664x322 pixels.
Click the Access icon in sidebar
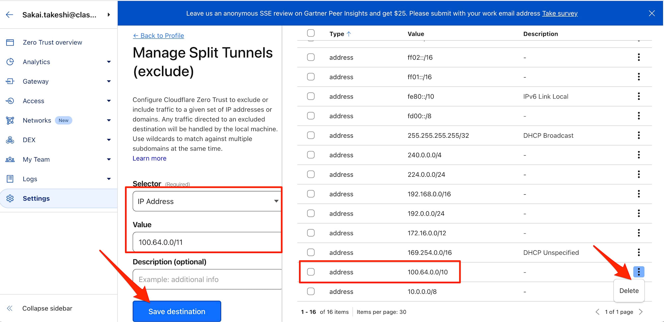pyautogui.click(x=10, y=101)
